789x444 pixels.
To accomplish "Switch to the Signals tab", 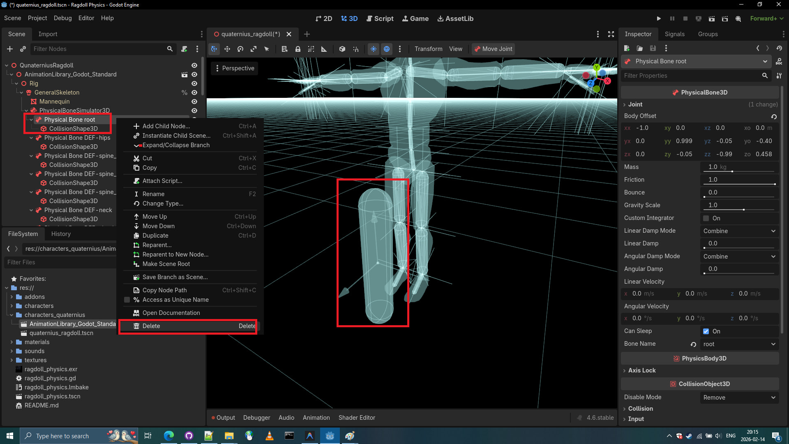I will coord(674,34).
